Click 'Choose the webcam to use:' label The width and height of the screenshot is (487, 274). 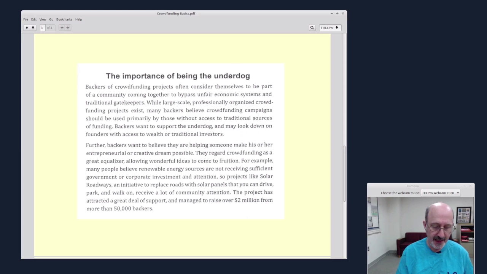click(x=400, y=193)
